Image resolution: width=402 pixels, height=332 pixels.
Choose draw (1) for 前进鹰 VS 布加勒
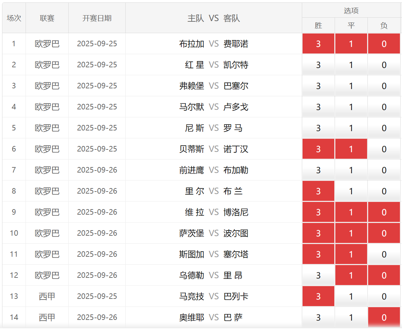click(x=351, y=170)
